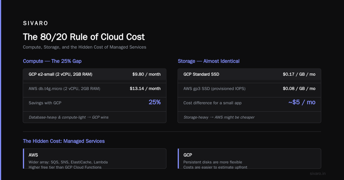Click the line 'Persistent disks are more flexible'
Image resolution: width=344 pixels, height=180 pixels.
tap(213, 162)
